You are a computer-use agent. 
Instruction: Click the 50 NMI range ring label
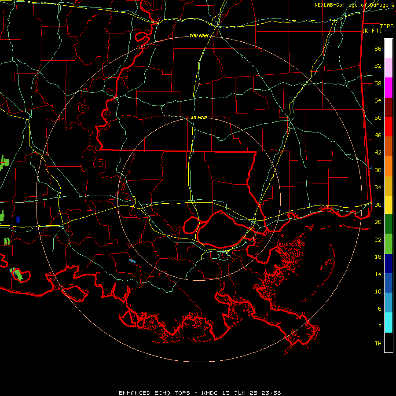pyautogui.click(x=199, y=117)
